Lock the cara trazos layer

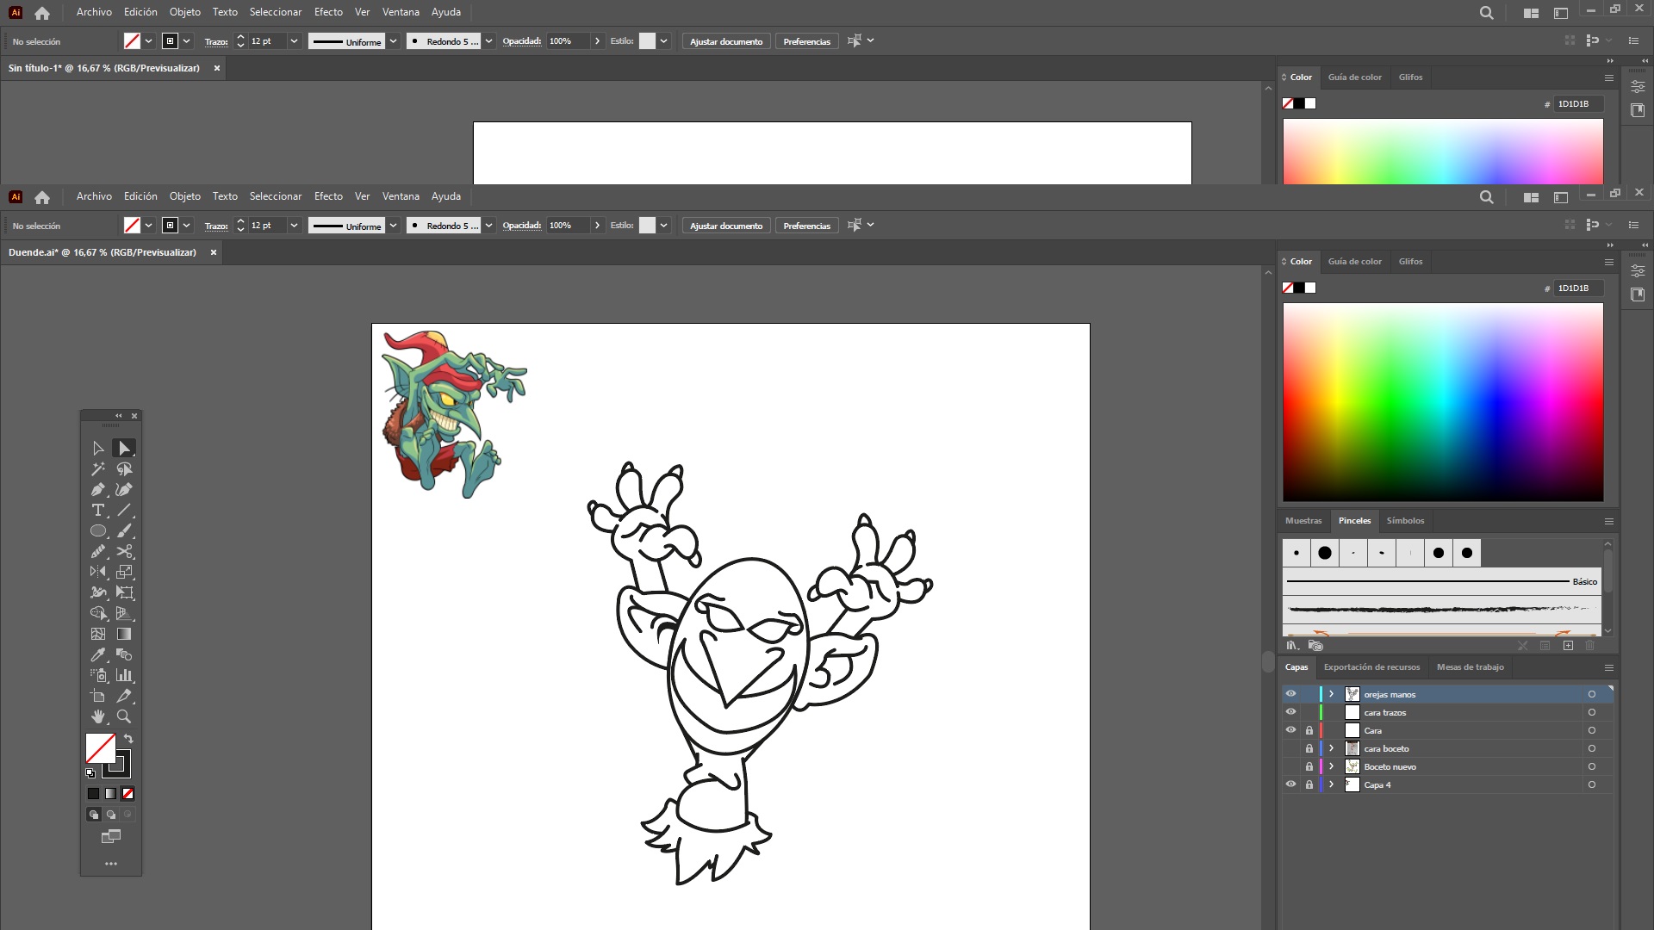coord(1309,712)
